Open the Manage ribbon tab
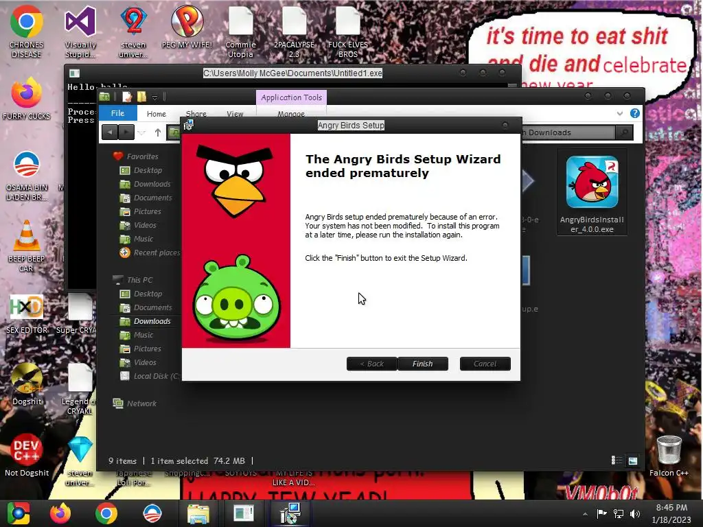 pyautogui.click(x=291, y=114)
